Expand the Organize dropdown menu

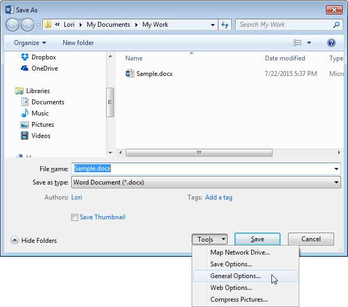point(30,43)
